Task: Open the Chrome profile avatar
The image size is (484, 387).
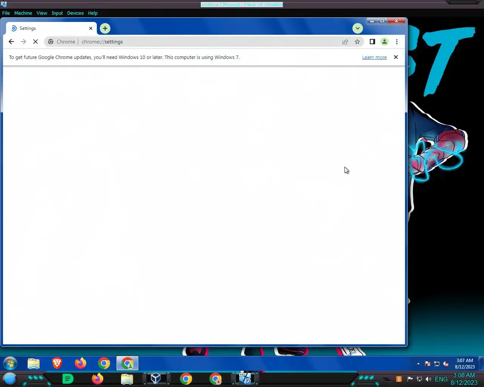Action: point(385,42)
